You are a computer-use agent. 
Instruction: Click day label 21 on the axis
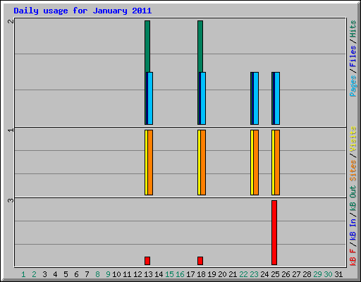click(233, 274)
